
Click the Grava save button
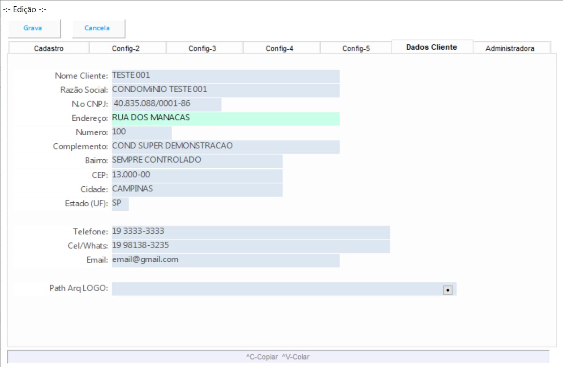pos(34,28)
